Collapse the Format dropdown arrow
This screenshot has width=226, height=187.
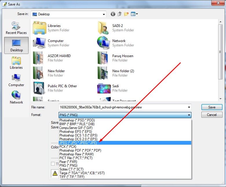click(x=189, y=115)
